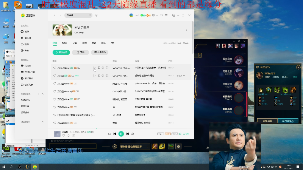Screen dimensions: 303x170
Task: Click the batch operation button
Action: [x=100, y=52]
